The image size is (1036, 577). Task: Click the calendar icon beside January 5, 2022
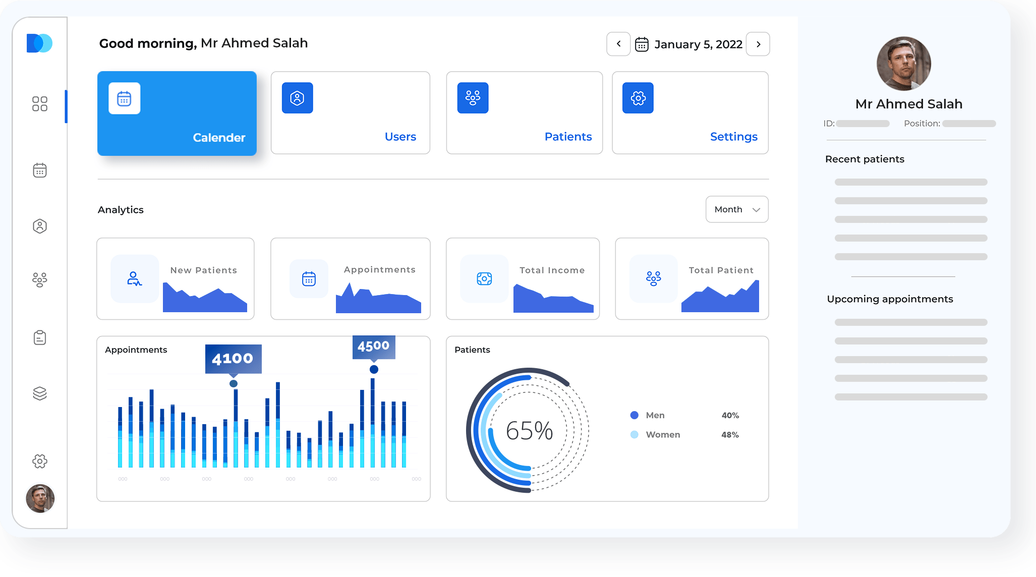[642, 44]
